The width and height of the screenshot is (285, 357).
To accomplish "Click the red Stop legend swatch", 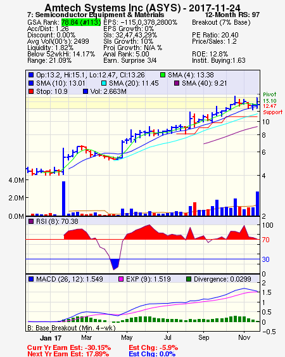I will (31, 91).
